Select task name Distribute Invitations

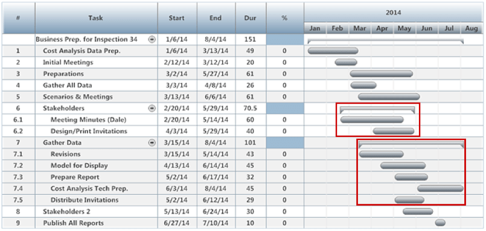(x=85, y=200)
